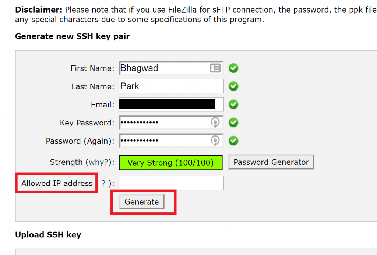The width and height of the screenshot is (377, 255).
Task: Click the lock icon in Password (Again) field
Action: tap(216, 141)
